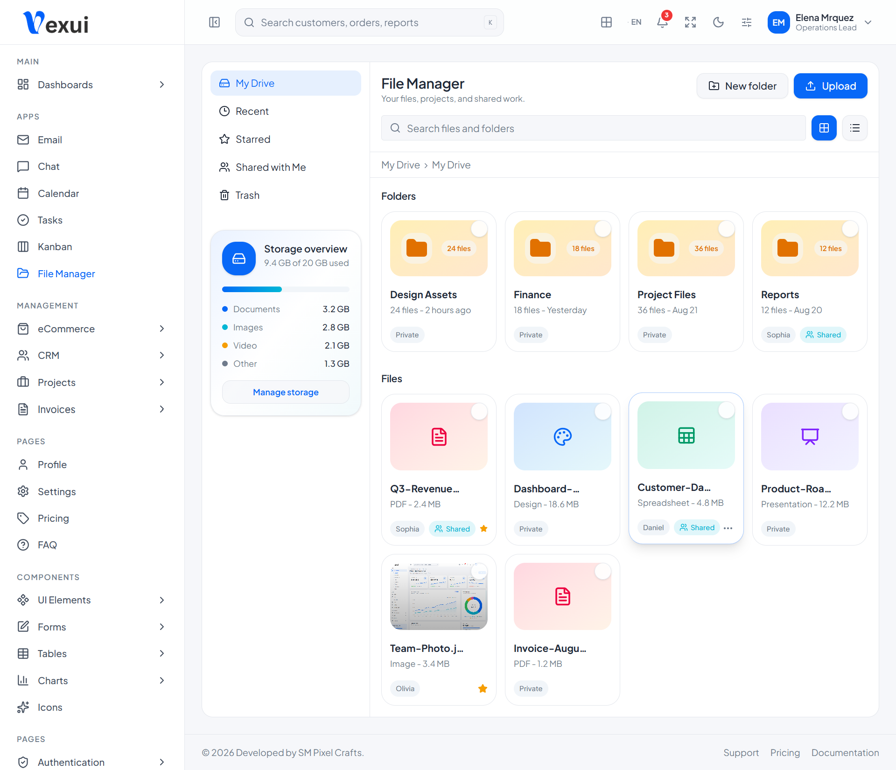This screenshot has height=770, width=896.
Task: Open the Team-Photo image thumbnail
Action: tap(439, 596)
